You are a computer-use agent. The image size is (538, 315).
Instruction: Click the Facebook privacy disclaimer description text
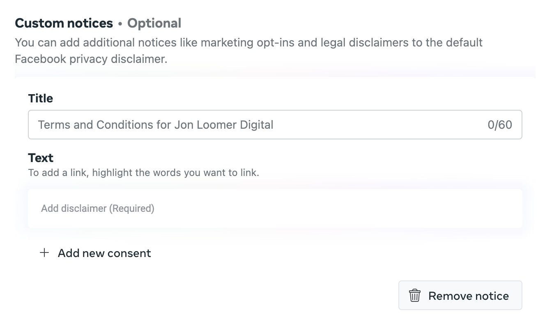[91, 59]
